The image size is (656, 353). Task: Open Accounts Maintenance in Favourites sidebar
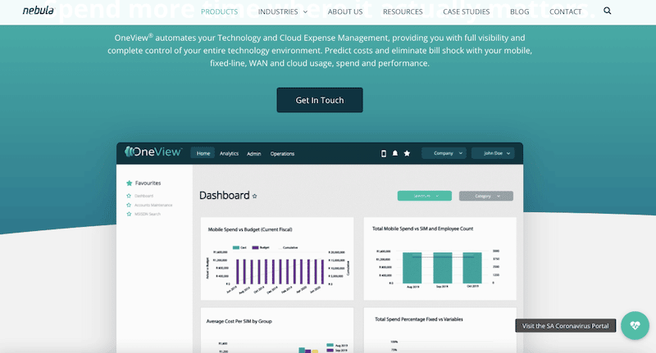(153, 205)
